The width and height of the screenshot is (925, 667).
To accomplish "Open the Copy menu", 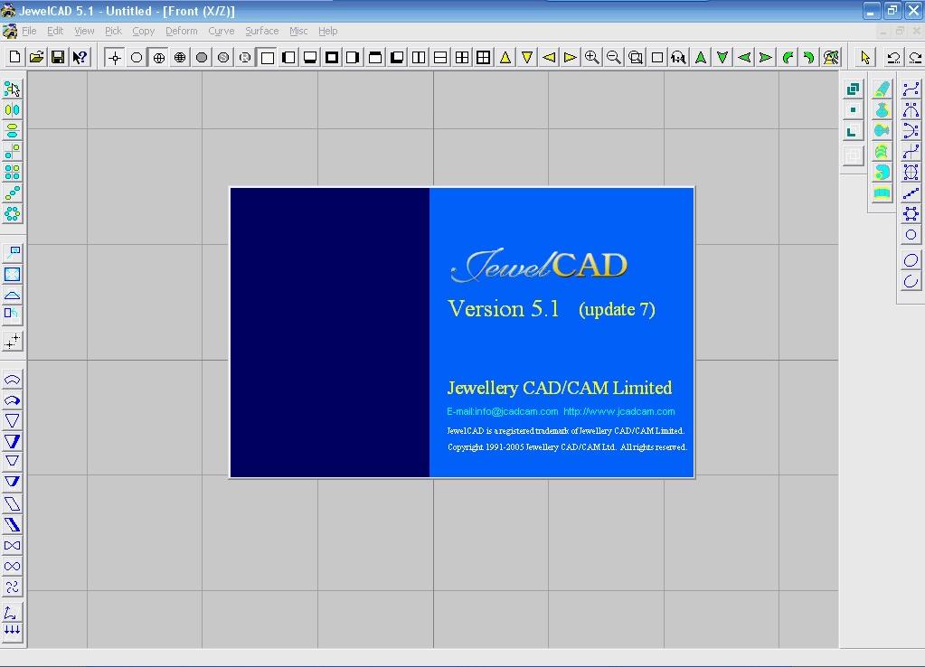I will point(144,31).
